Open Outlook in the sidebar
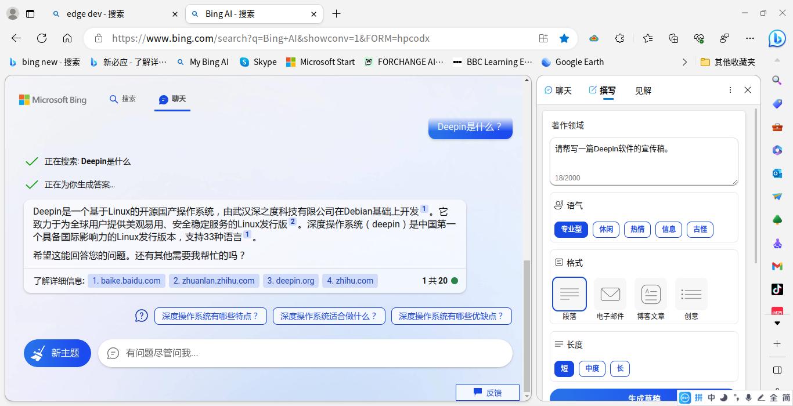The height and width of the screenshot is (406, 793). point(777,173)
